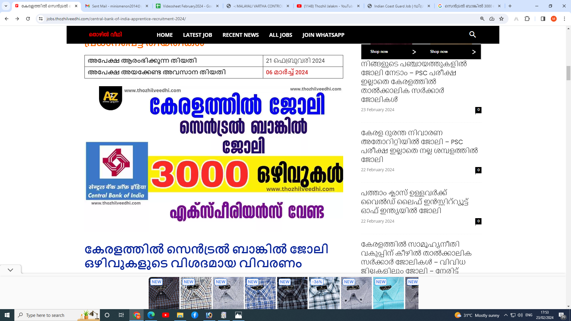This screenshot has height=321, width=571.
Task: Expand the tab search dropdown arrow
Action: (6, 6)
